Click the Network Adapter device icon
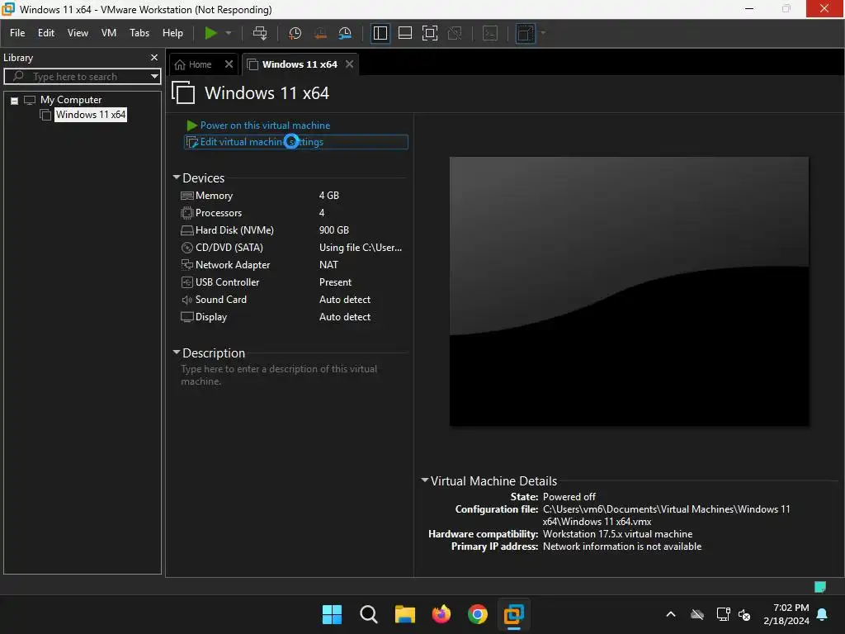845x634 pixels. 187,265
